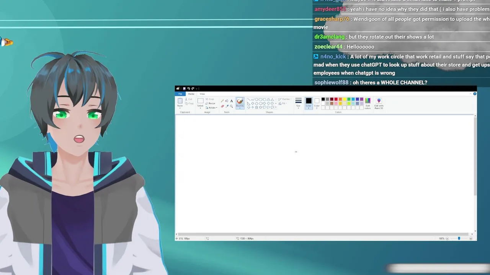Select the Text tool in Paint
This screenshot has height=275, width=490.
click(232, 101)
